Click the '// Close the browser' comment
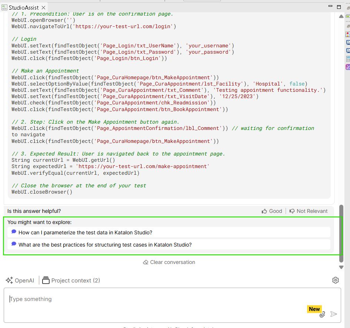The width and height of the screenshot is (350, 328). (79, 186)
